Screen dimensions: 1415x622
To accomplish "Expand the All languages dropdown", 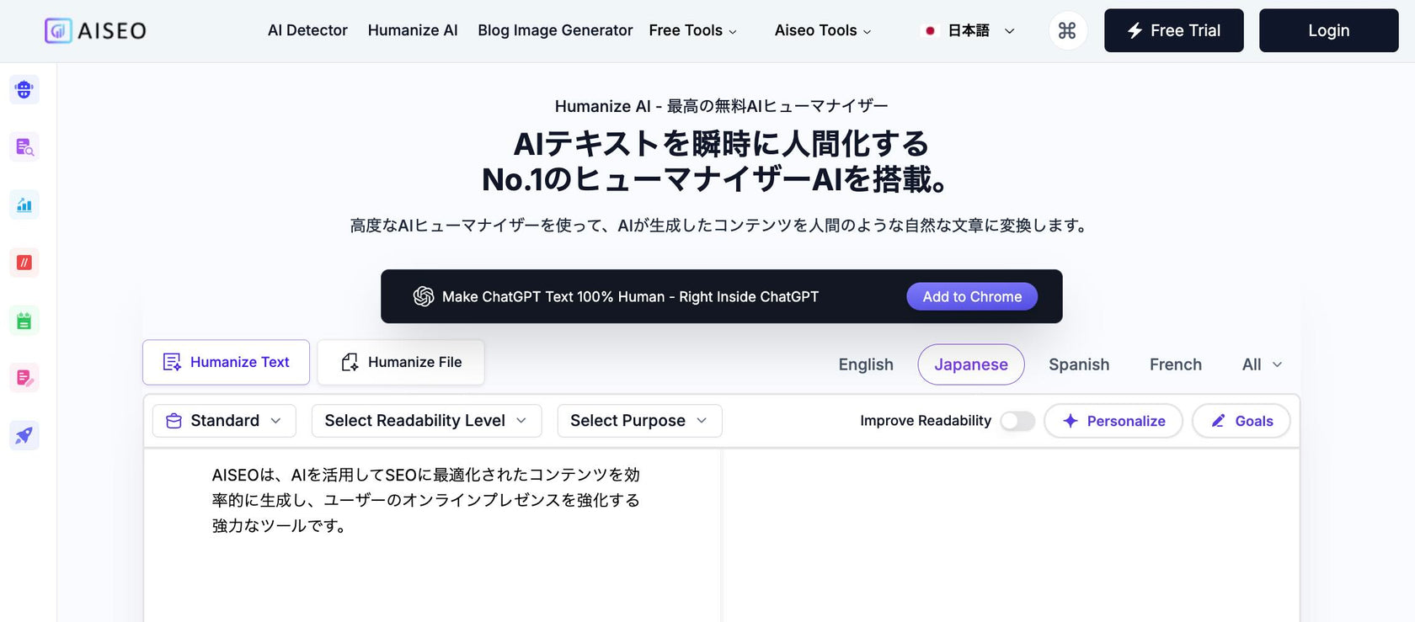I will tap(1262, 364).
